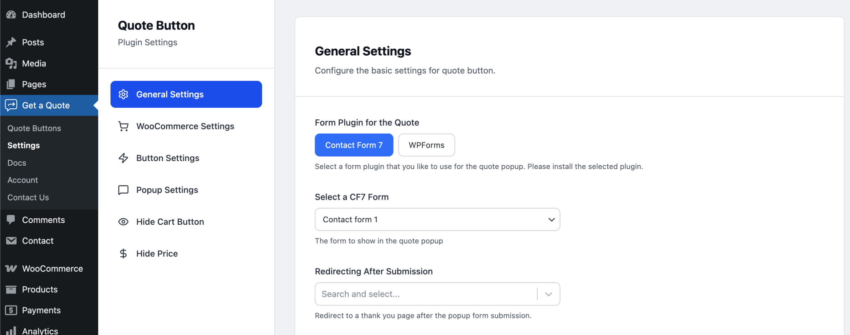Click the Dashboard gauge icon
This screenshot has width=850, height=335.
11,15
